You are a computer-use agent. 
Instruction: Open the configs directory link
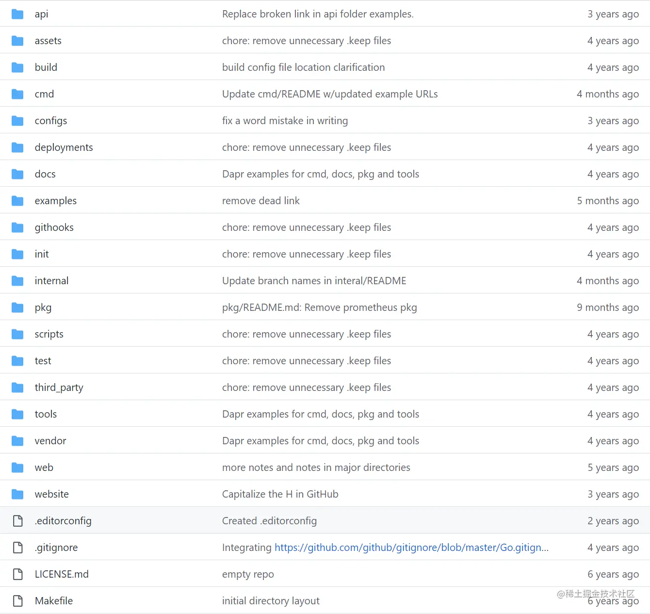coord(51,121)
